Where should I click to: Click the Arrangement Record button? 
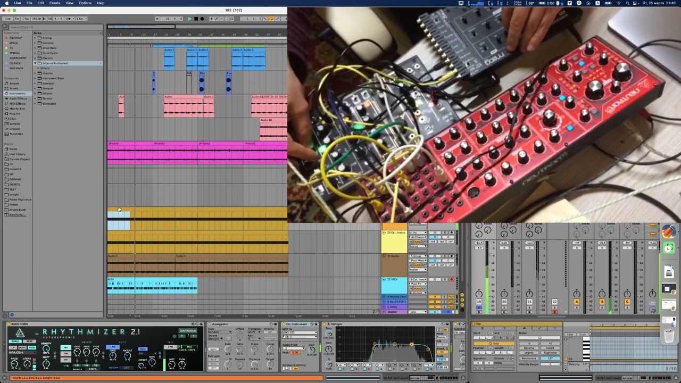pyautogui.click(x=202, y=19)
